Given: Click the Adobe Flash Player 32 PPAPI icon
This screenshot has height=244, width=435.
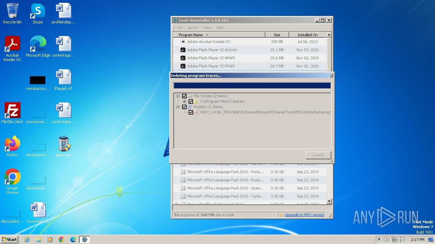Looking at the screenshot, I should coord(183,66).
